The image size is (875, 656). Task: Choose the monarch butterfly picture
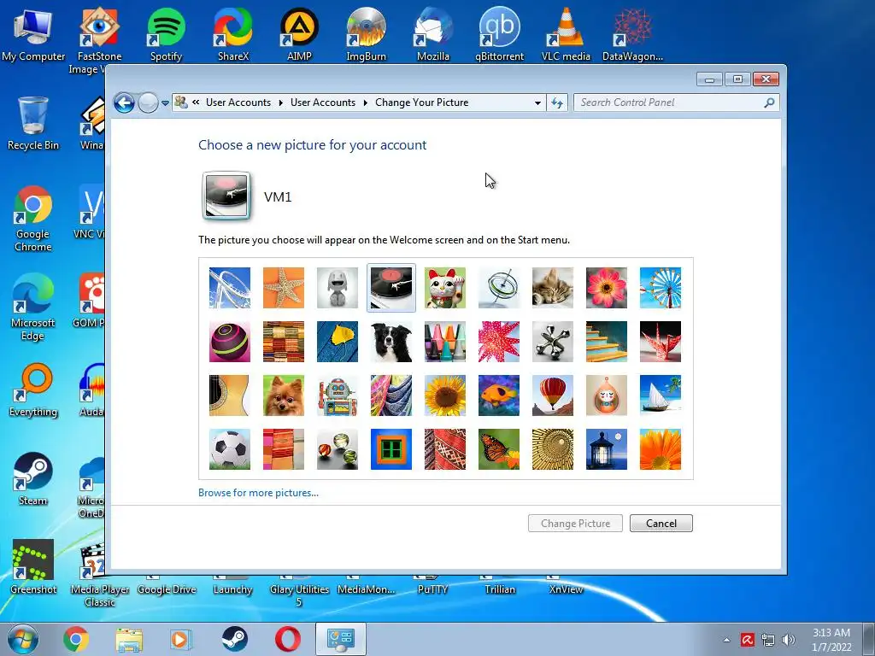(x=499, y=449)
